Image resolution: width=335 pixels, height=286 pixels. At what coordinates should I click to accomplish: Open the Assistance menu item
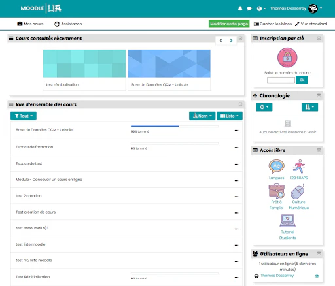point(68,24)
